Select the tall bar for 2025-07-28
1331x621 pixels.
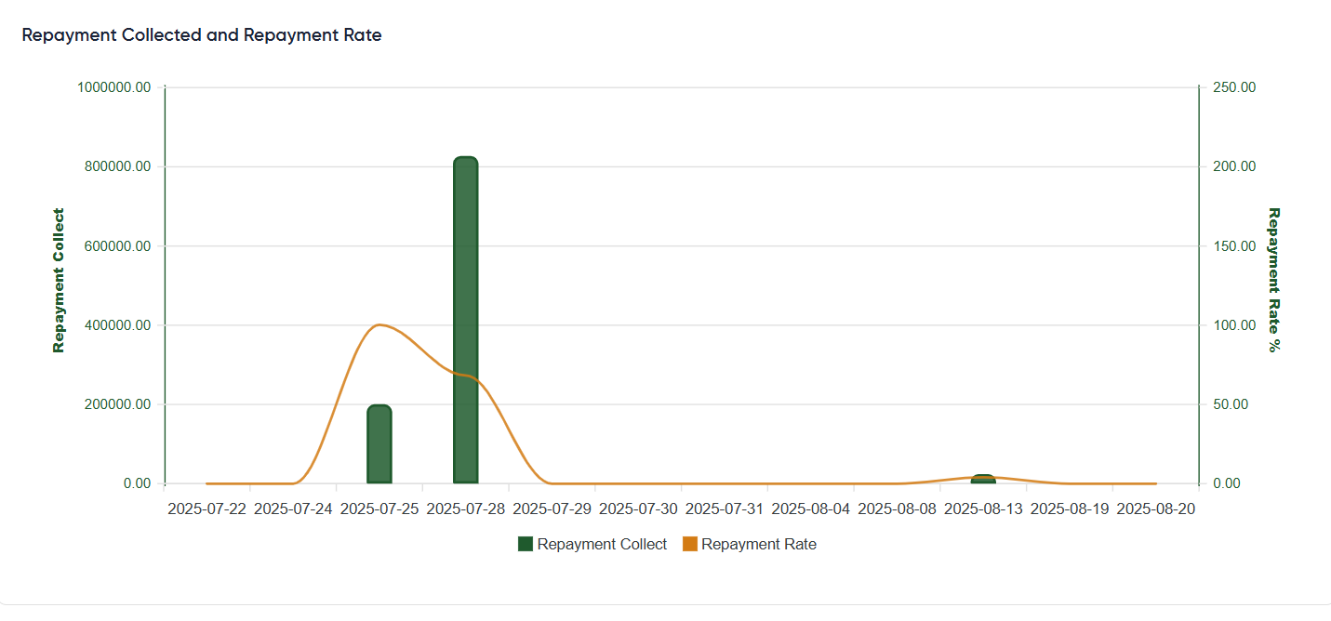(x=465, y=321)
